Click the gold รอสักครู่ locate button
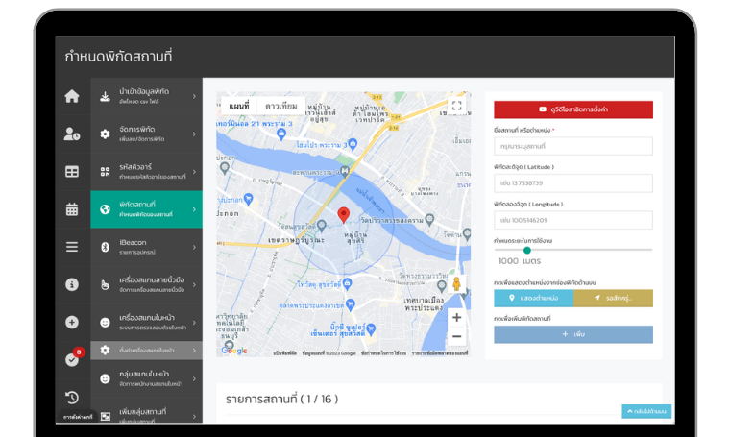 (x=613, y=298)
